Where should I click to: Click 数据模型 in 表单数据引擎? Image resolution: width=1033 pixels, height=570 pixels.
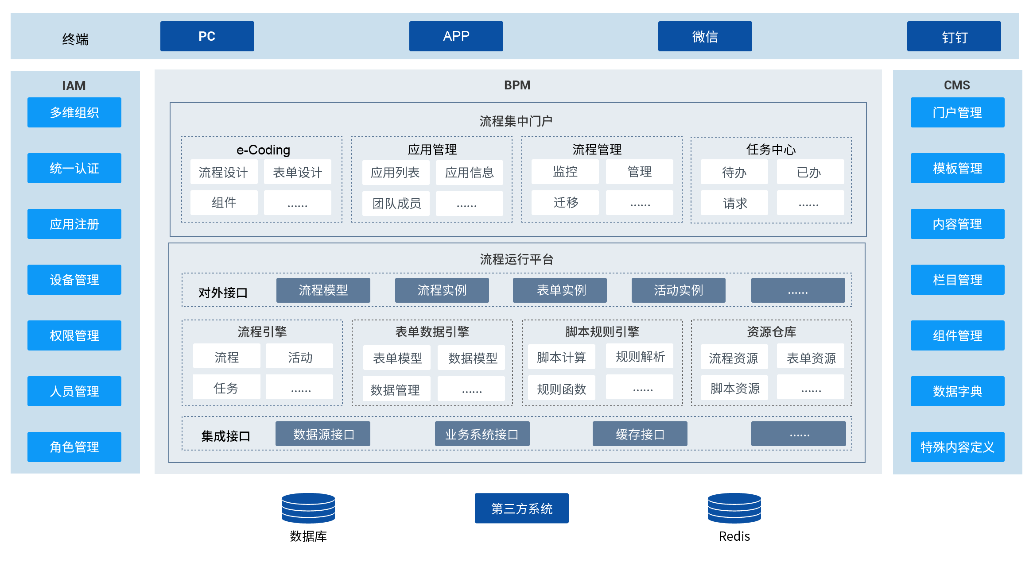pyautogui.click(x=471, y=358)
